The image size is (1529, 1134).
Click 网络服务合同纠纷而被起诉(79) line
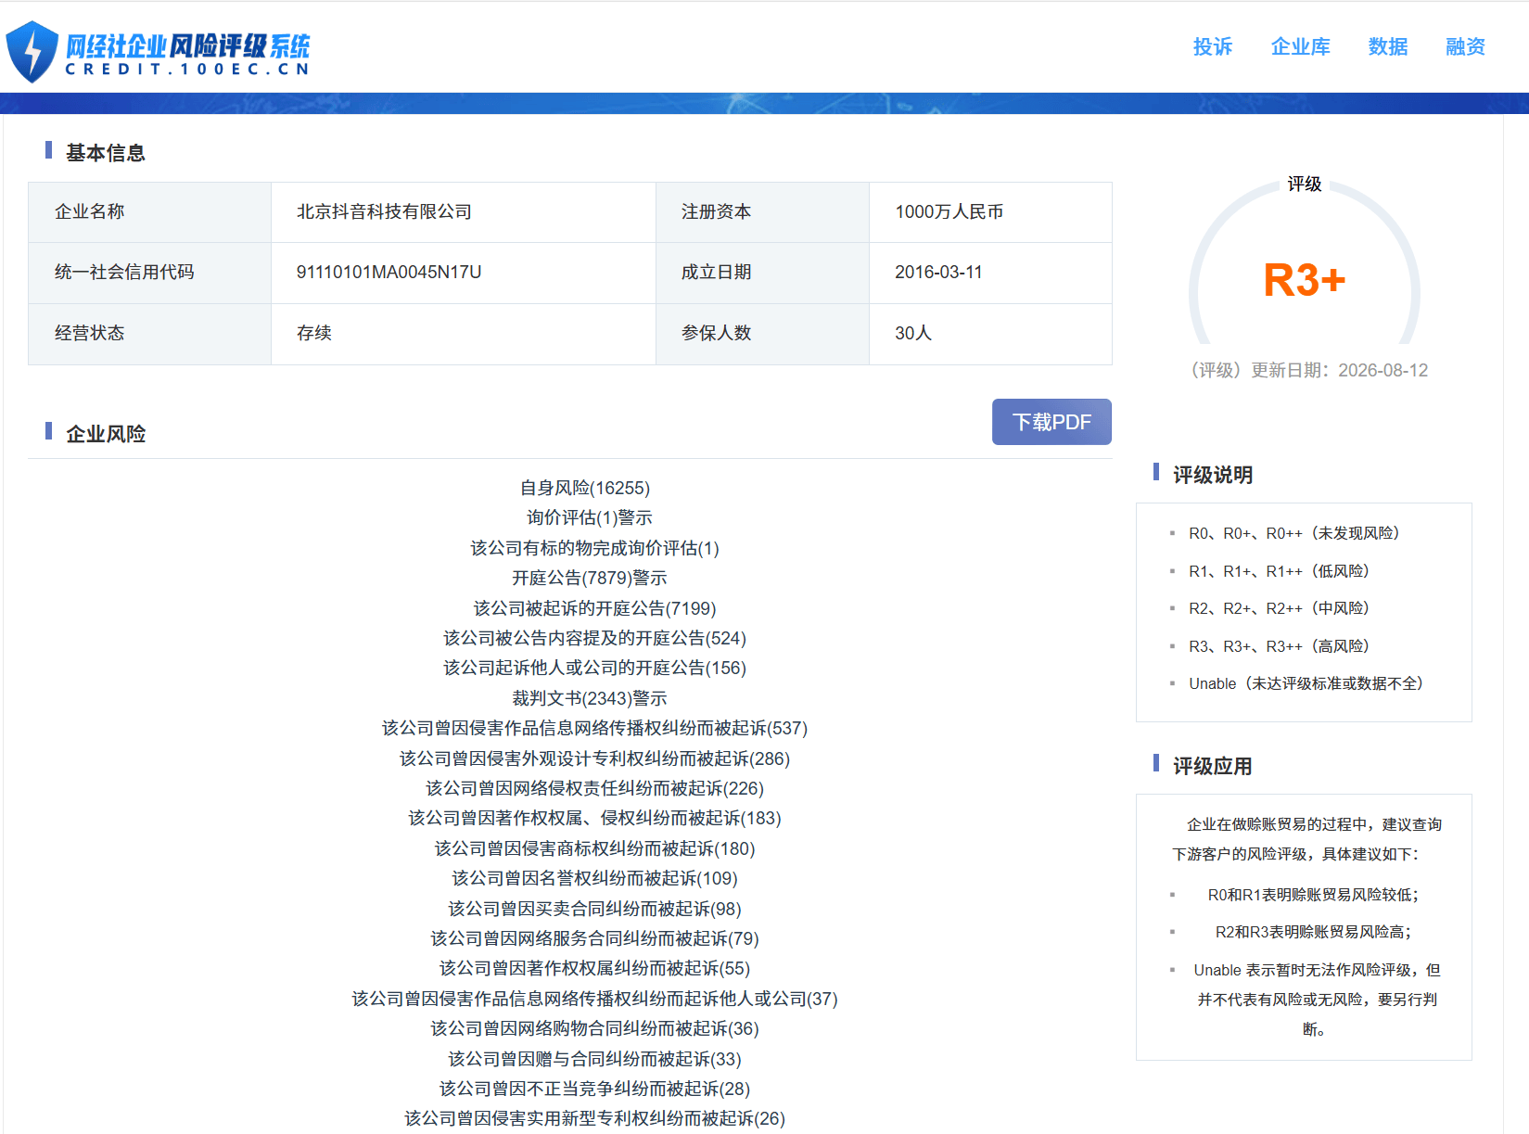point(594,938)
